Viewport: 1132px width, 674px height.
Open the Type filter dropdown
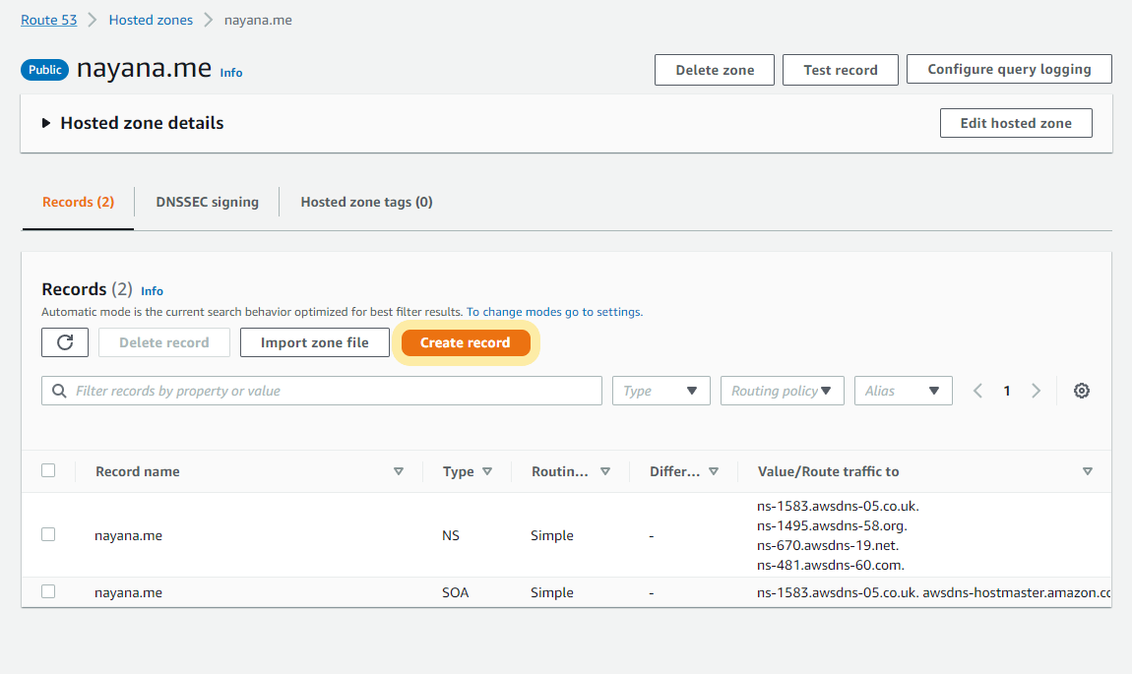pos(661,391)
